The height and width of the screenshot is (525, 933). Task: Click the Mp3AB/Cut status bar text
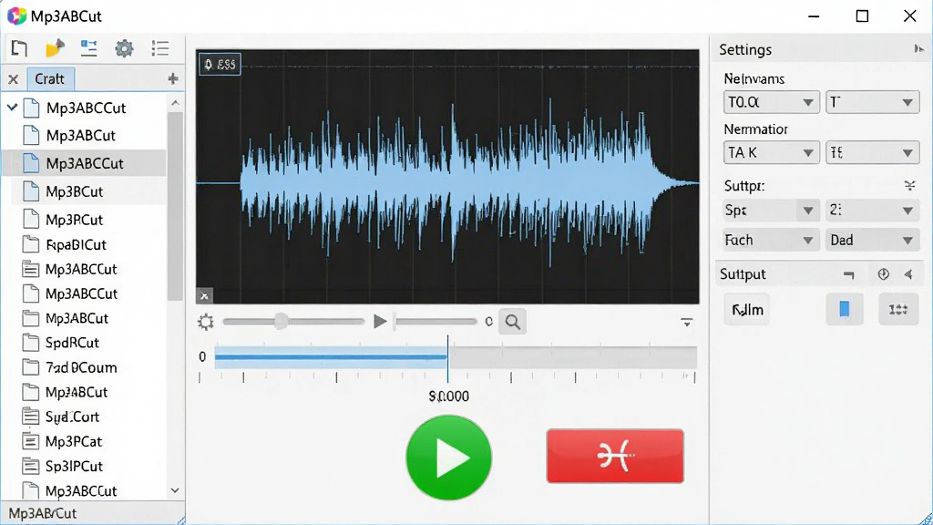click(x=43, y=513)
